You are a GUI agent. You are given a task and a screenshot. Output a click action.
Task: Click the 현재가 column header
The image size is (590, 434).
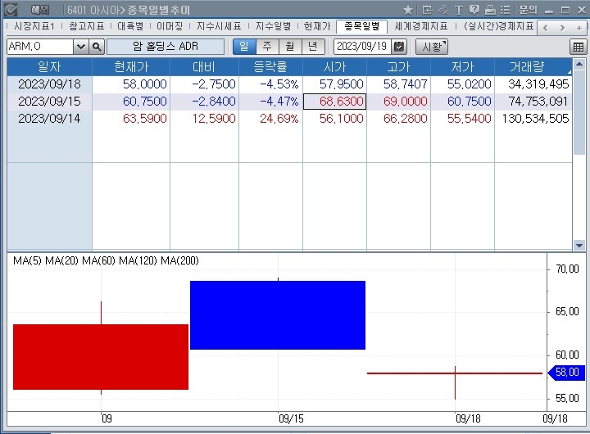pyautogui.click(x=131, y=67)
